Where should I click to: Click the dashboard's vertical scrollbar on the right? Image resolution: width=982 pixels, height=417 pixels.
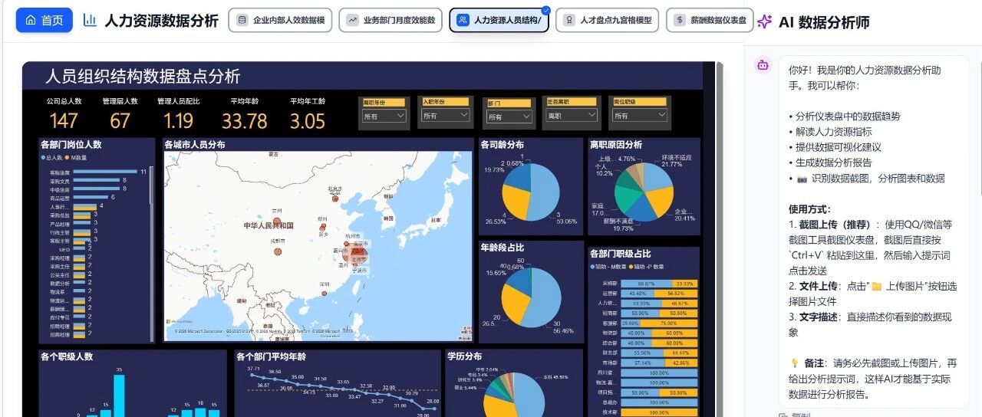[720, 239]
